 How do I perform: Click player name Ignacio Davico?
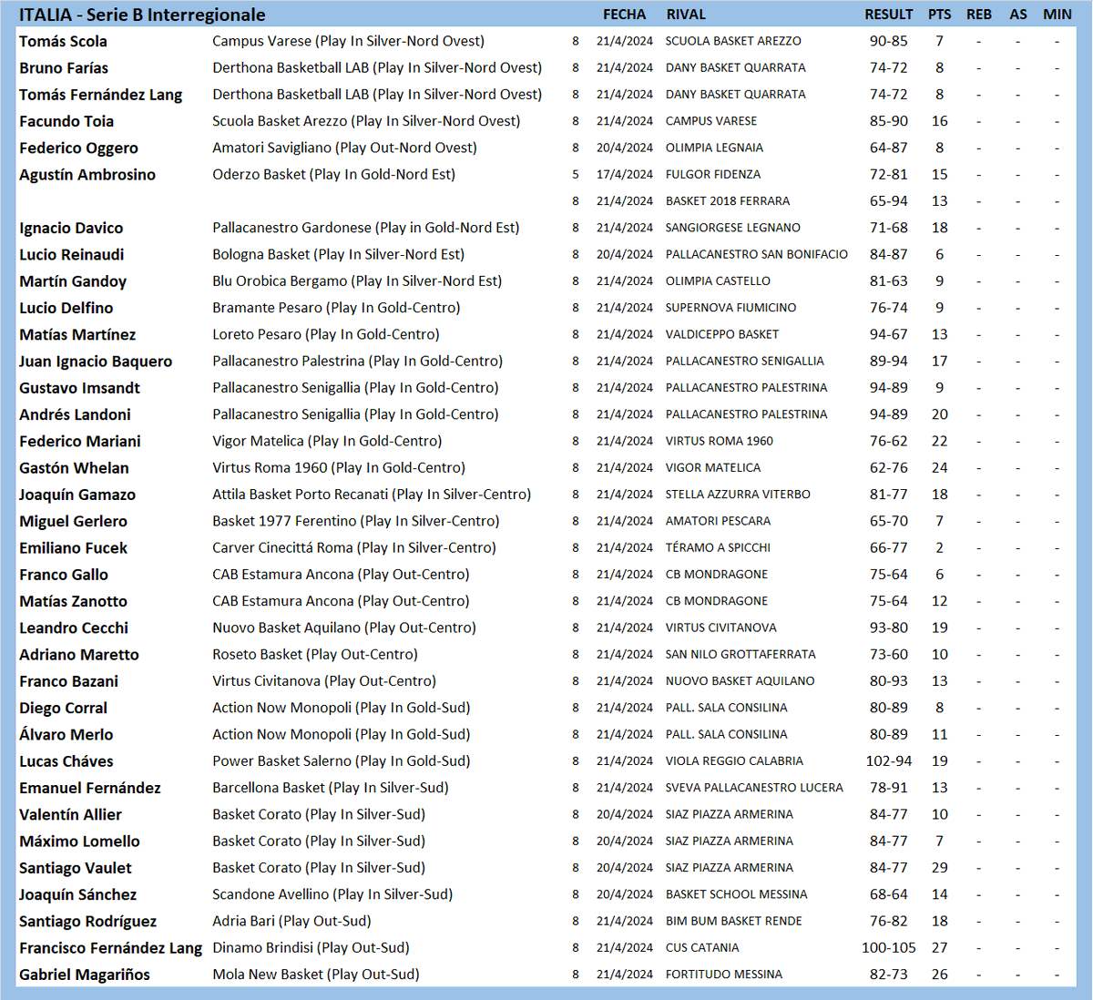(71, 228)
